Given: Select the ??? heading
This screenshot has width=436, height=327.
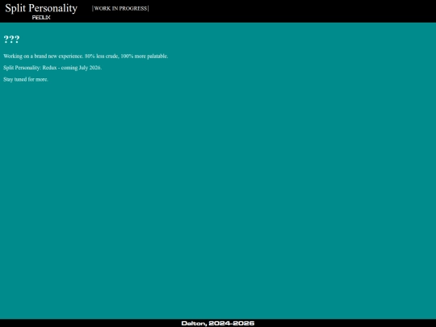Looking at the screenshot, I should [x=11, y=40].
